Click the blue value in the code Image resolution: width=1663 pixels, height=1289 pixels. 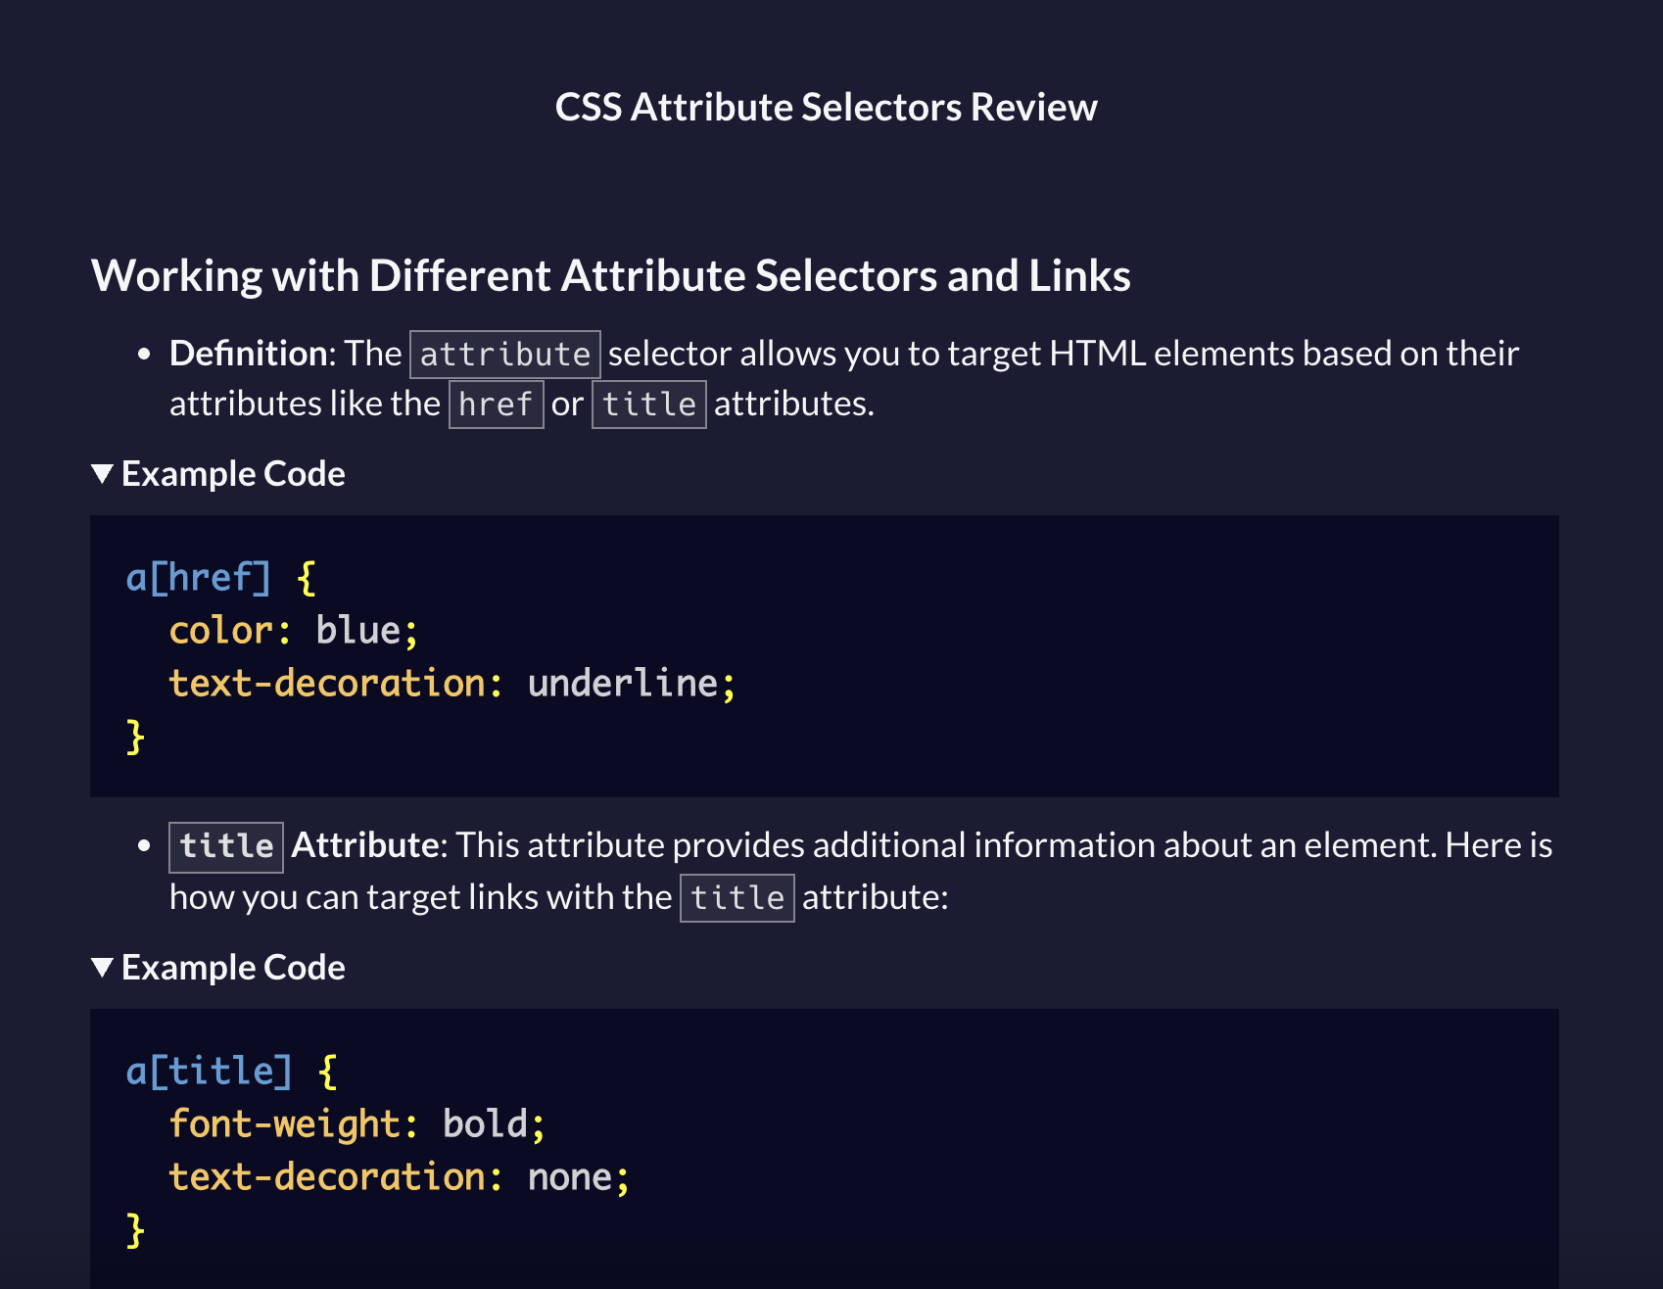click(357, 631)
